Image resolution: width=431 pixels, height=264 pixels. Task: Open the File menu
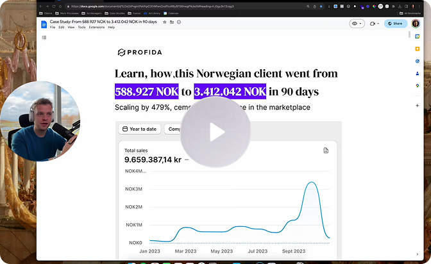[x=53, y=27]
